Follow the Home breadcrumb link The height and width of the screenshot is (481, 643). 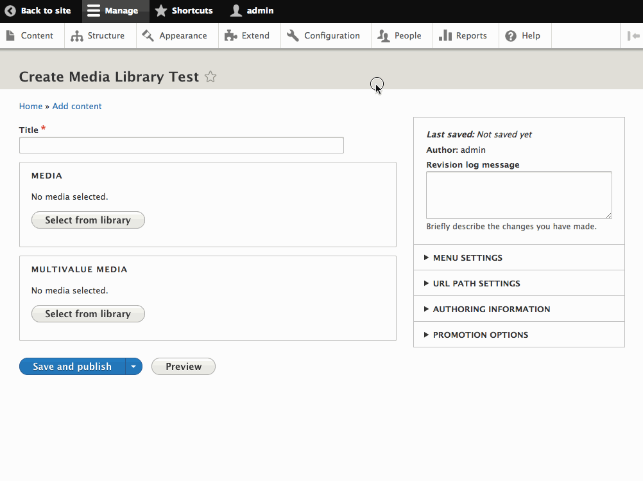pyautogui.click(x=30, y=106)
